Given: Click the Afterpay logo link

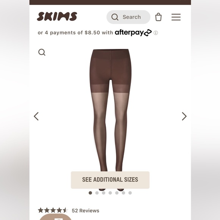Looking at the screenshot, I should [133, 33].
